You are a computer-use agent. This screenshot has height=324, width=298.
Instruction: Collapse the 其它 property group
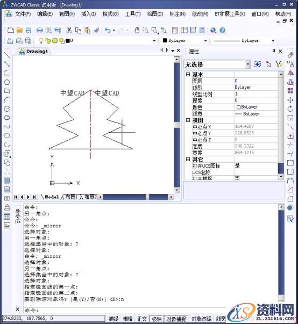click(188, 159)
